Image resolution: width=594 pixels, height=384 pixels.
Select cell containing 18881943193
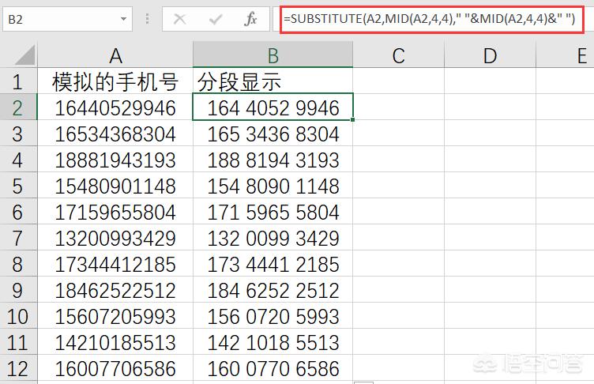pos(115,160)
